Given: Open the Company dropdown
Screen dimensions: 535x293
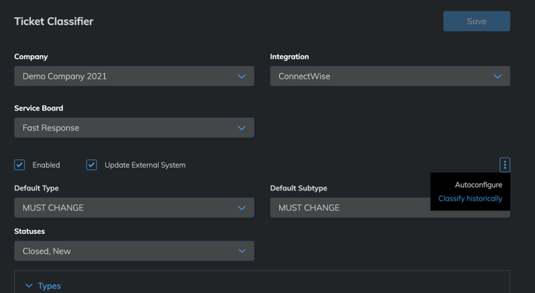Looking at the screenshot, I should [134, 76].
